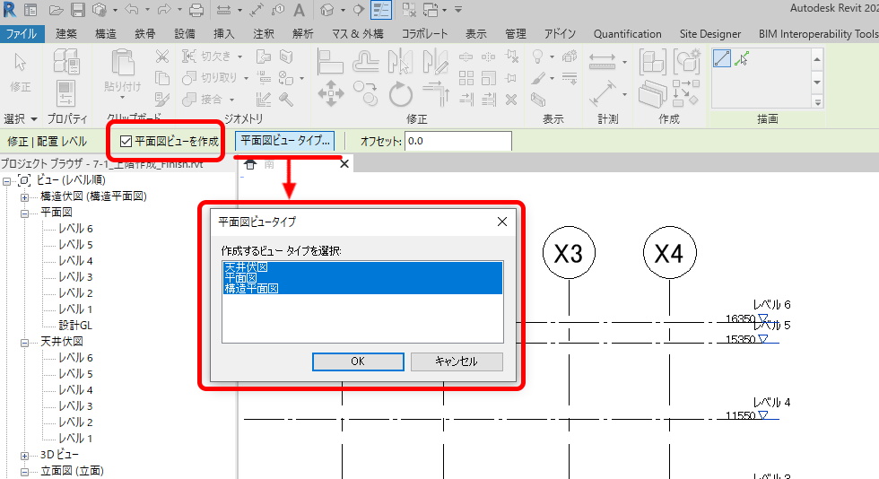The height and width of the screenshot is (479, 879).
Task: Click the Create Assembly icon
Action: coord(652,62)
